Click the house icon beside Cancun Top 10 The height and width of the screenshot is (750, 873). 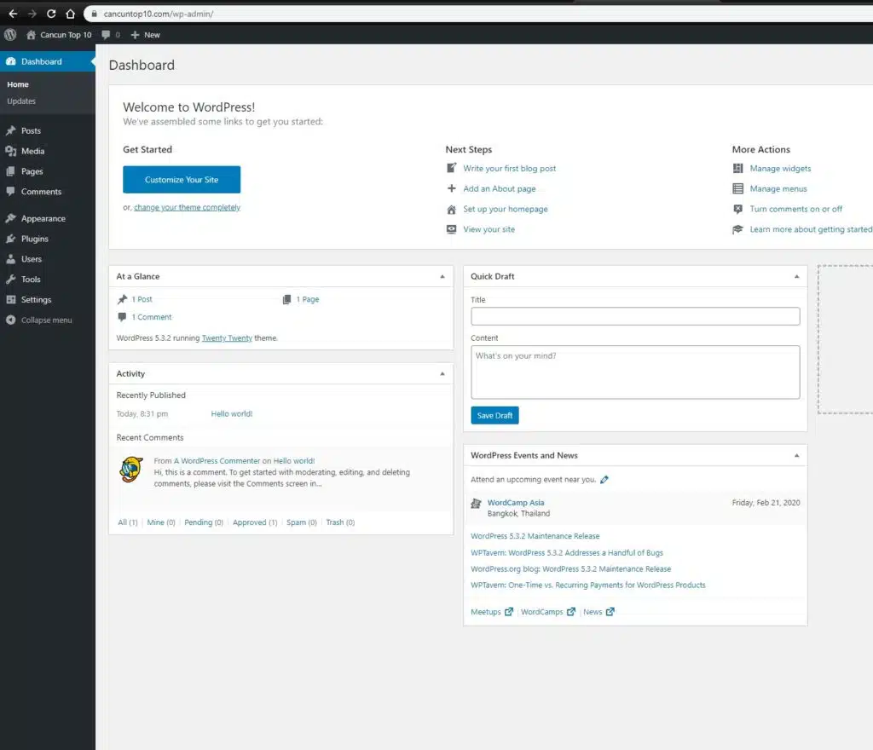point(32,34)
